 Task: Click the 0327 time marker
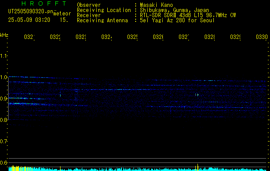[x=184, y=37]
